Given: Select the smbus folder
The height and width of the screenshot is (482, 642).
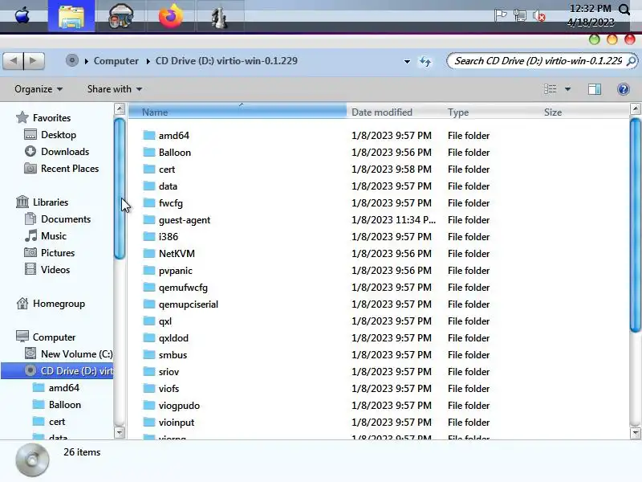Looking at the screenshot, I should point(173,354).
